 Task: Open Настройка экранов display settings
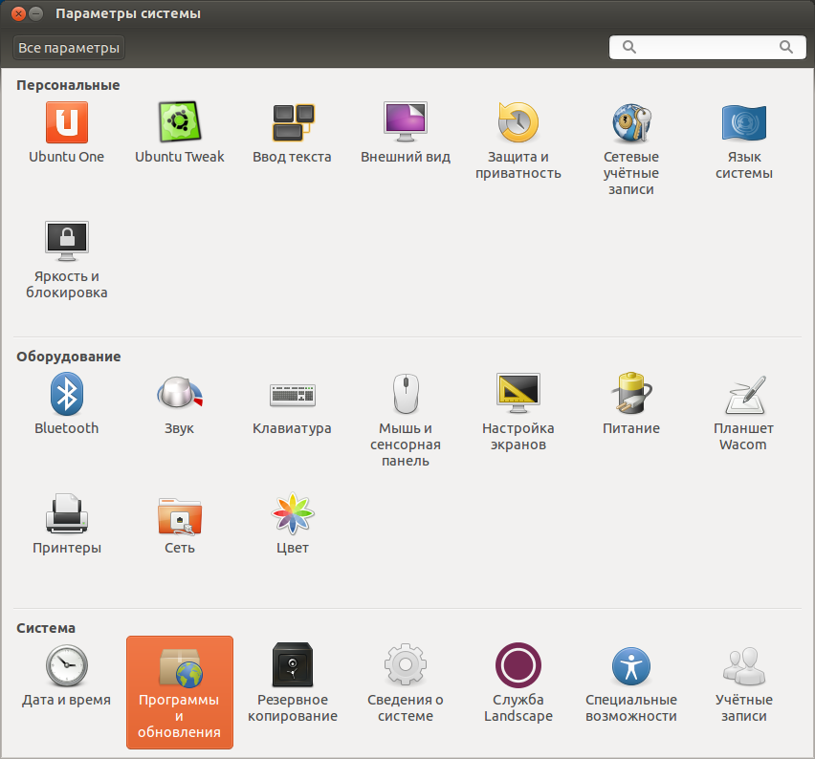tap(518, 412)
